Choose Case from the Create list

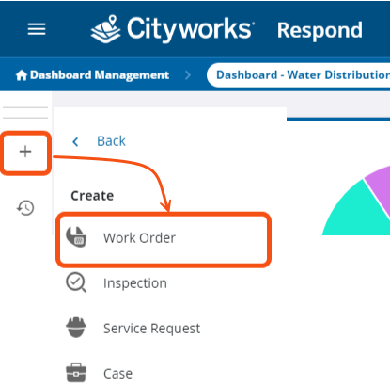[x=117, y=374]
